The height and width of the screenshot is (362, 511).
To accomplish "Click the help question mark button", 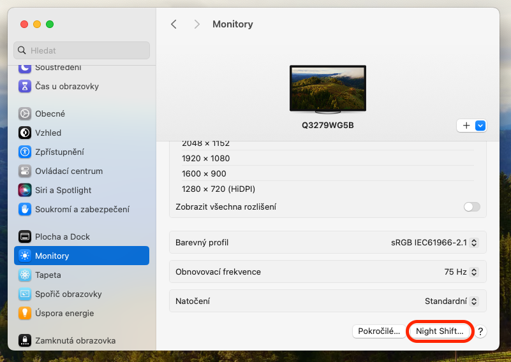I will point(481,331).
